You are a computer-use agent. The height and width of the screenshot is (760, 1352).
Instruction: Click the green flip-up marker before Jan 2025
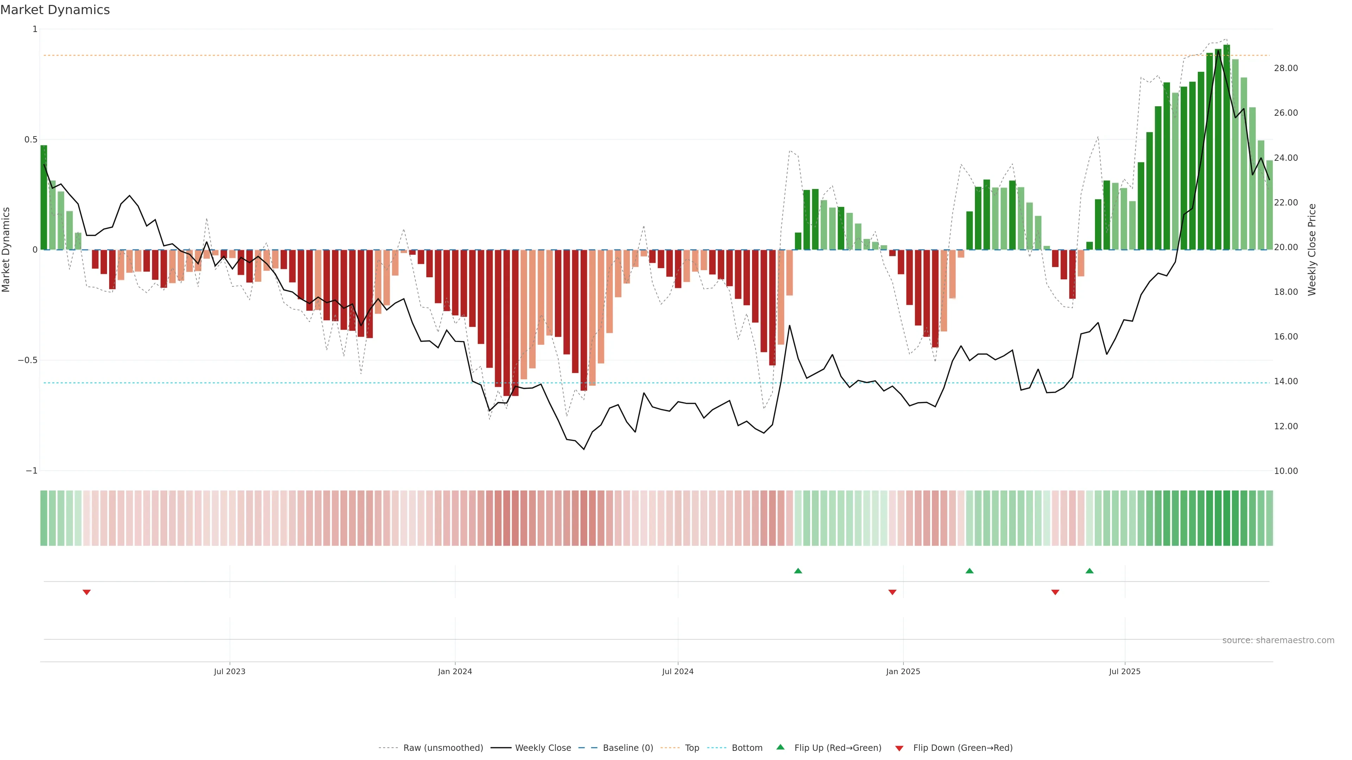798,571
